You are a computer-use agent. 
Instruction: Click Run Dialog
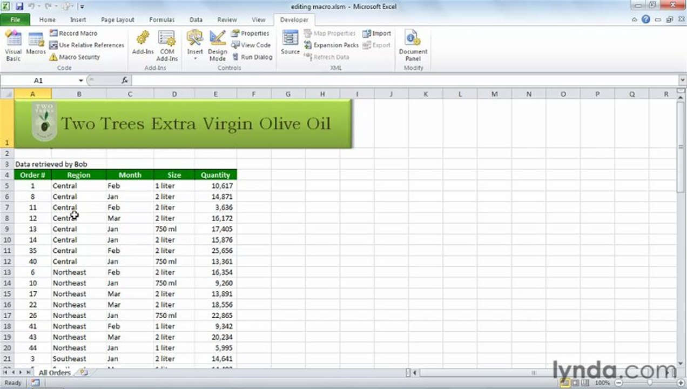coord(252,57)
